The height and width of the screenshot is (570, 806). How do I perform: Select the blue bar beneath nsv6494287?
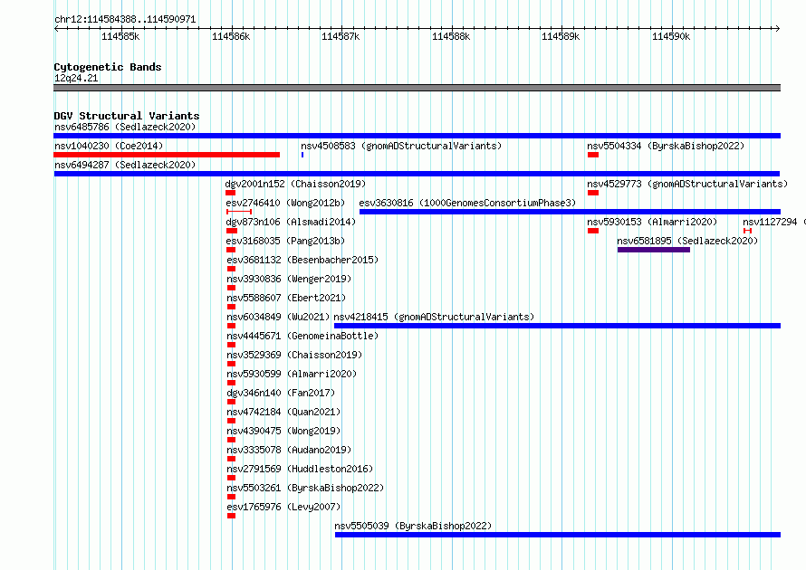coord(417,174)
